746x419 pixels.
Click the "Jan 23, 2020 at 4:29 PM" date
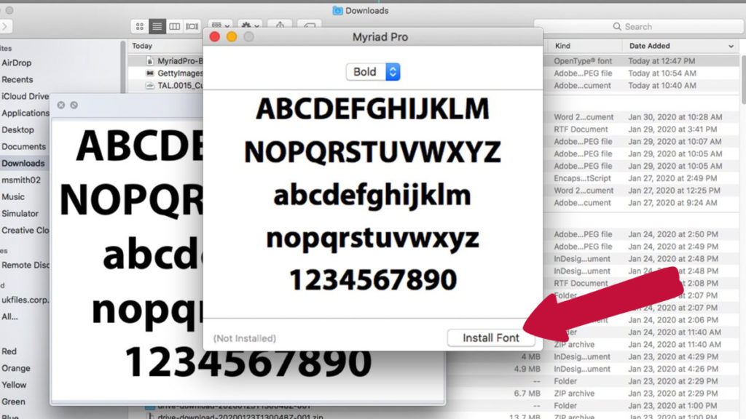tap(673, 356)
